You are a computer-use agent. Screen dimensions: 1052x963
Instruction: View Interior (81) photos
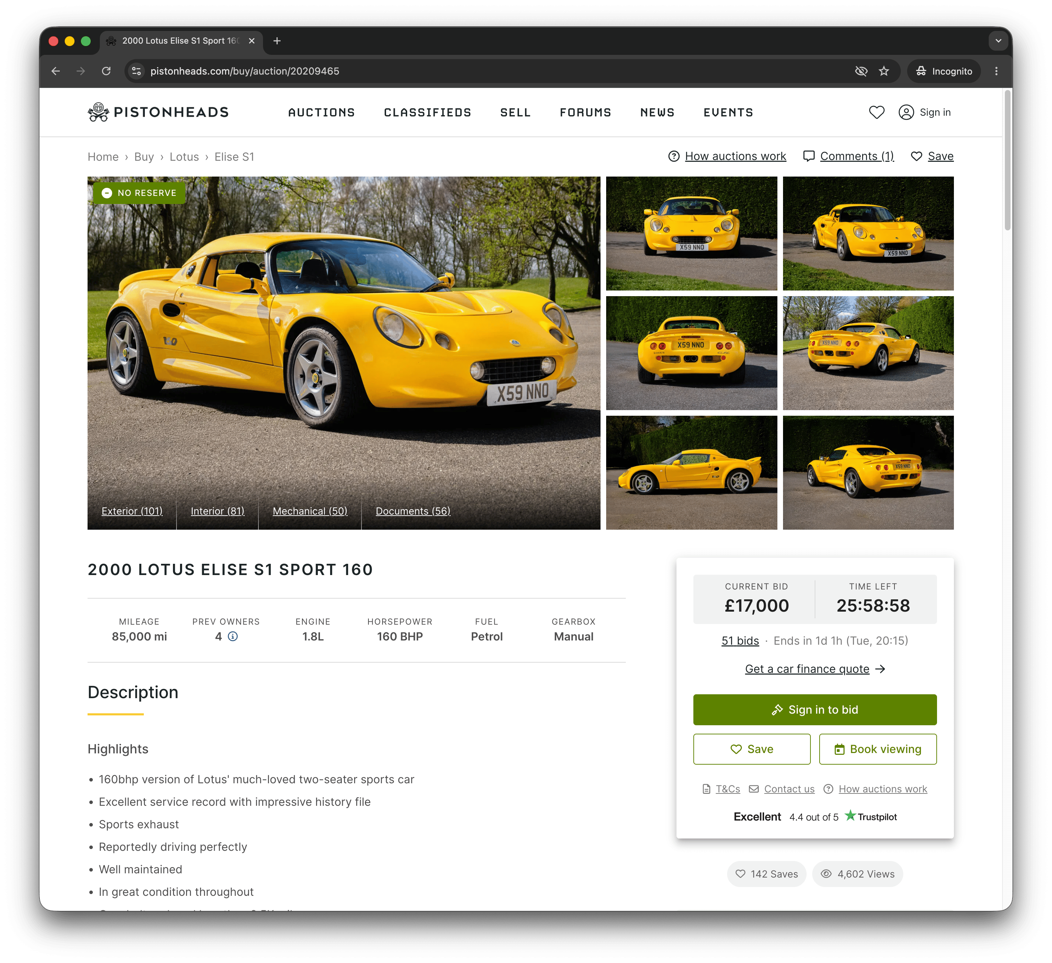point(218,511)
